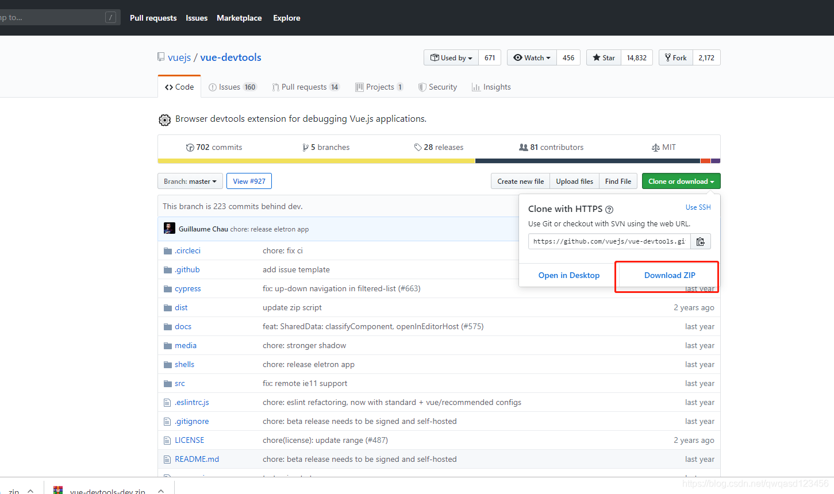Click the HTTPS clone URL field

pos(609,241)
